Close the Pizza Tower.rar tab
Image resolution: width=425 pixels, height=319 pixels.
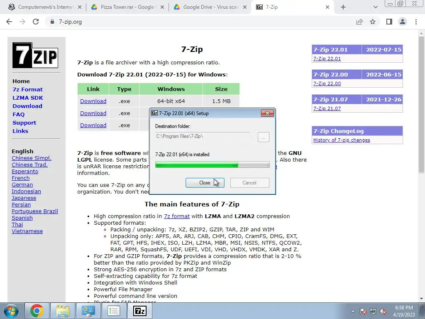click(162, 7)
